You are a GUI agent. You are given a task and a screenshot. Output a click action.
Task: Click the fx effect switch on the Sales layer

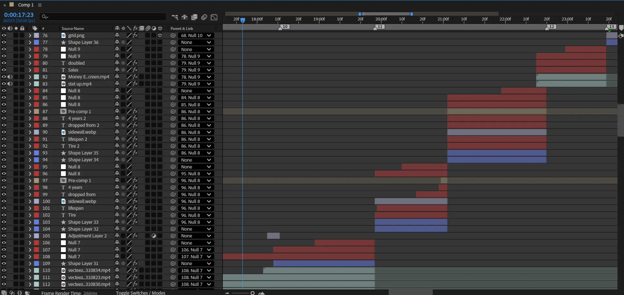135,70
